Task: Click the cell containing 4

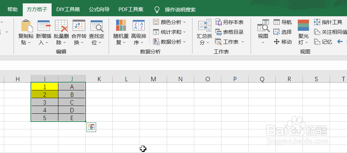Action: point(45,110)
